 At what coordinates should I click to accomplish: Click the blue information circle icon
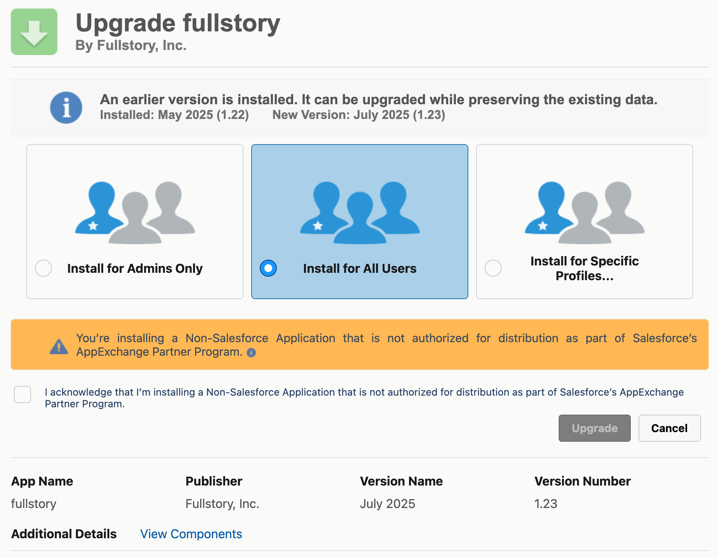(66, 107)
